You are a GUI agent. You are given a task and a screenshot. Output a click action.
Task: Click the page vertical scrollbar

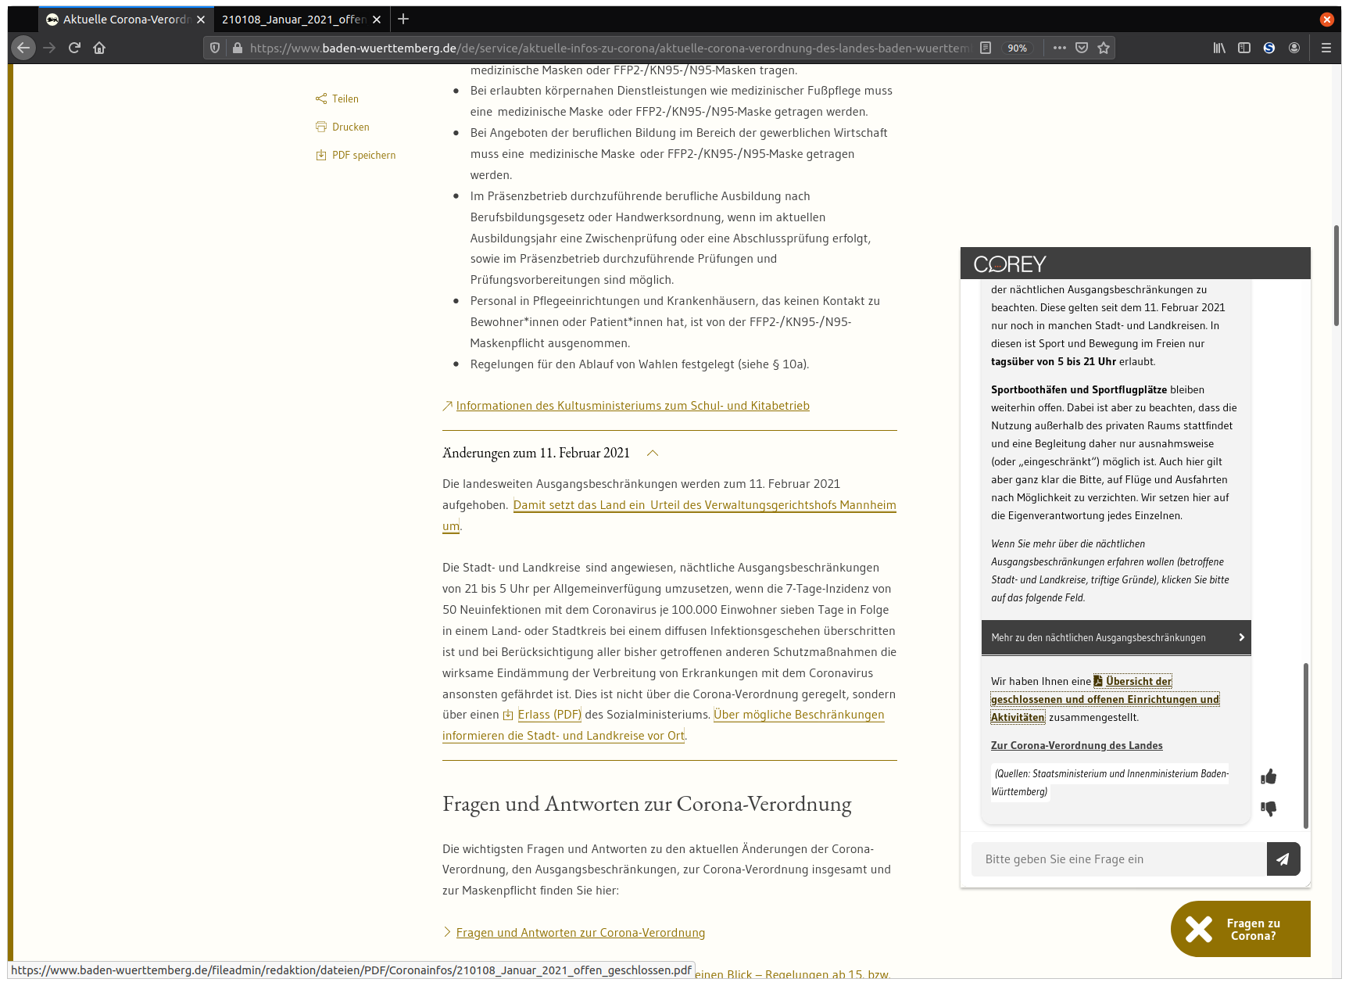coord(1336,275)
